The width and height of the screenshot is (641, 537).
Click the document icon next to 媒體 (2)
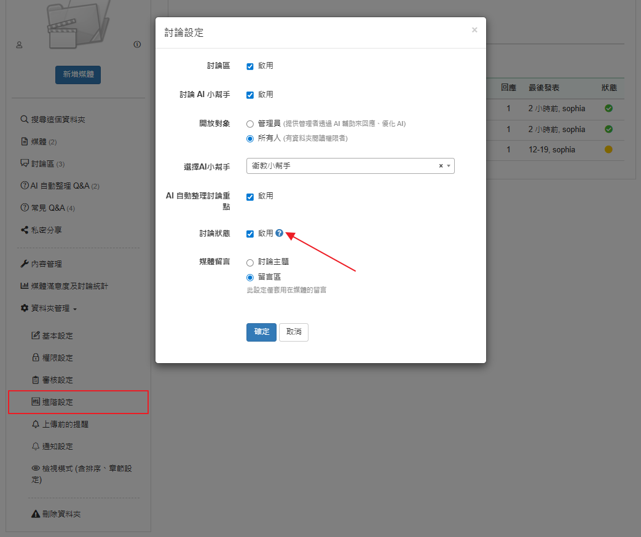click(x=25, y=141)
